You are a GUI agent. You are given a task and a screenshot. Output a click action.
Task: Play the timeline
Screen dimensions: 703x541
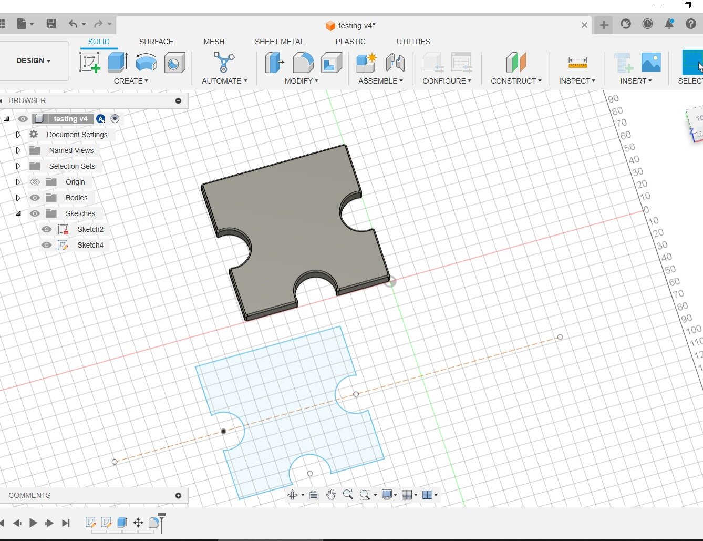tap(33, 523)
